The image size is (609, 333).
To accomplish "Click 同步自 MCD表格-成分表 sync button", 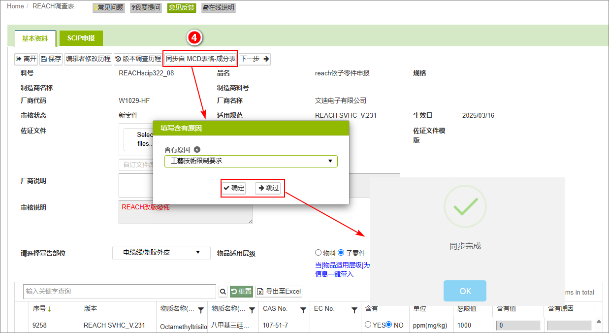I will coord(200,59).
